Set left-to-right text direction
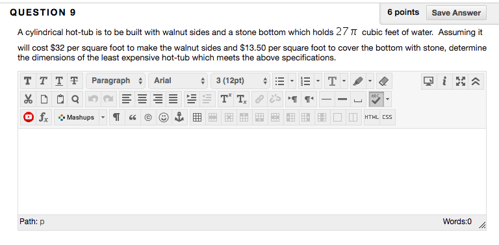499x245 pixels. (x=293, y=99)
